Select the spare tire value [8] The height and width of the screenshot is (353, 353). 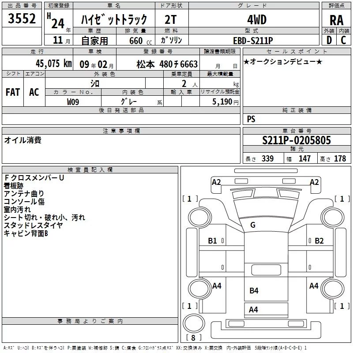pyautogui.click(x=194, y=338)
